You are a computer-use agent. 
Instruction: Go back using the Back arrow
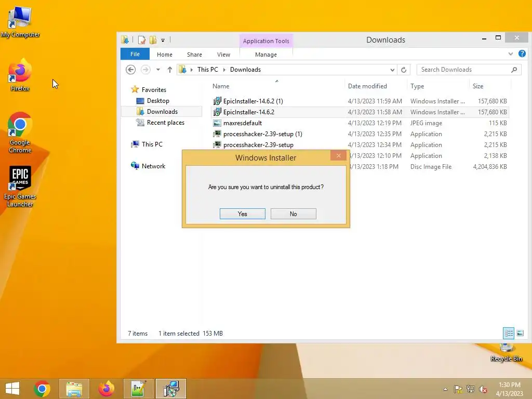130,70
